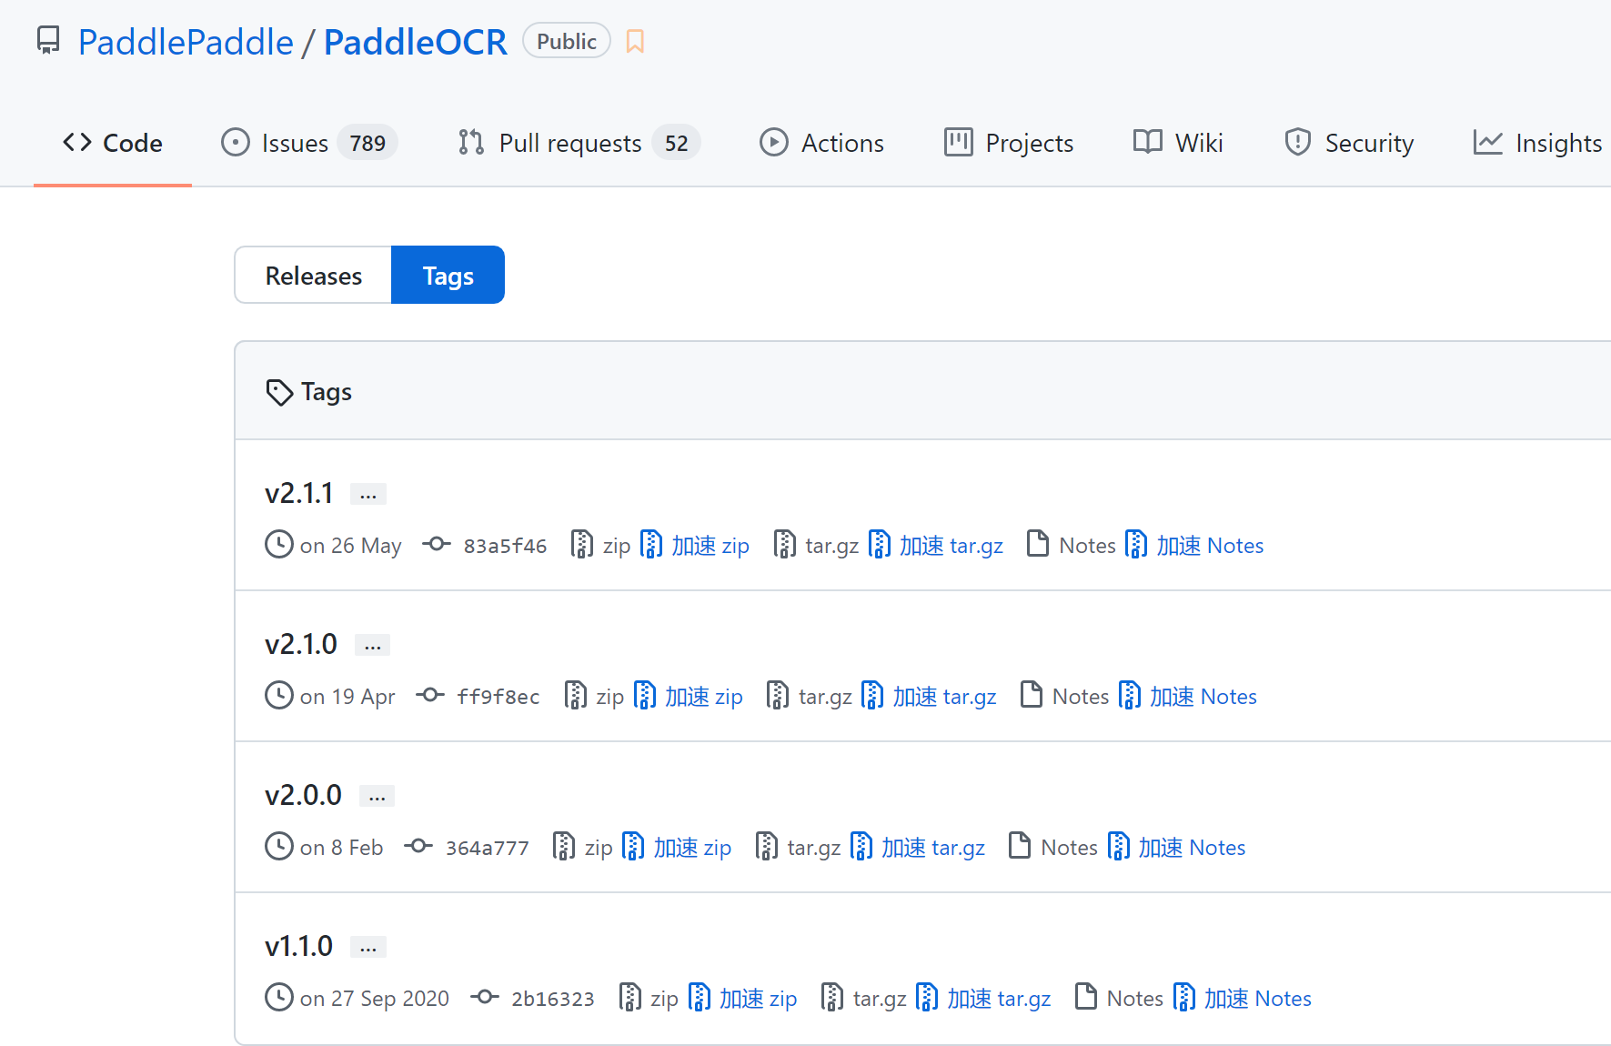Open the Pull requests tab
Viewport: 1611px width, 1046px height.
[x=579, y=143]
